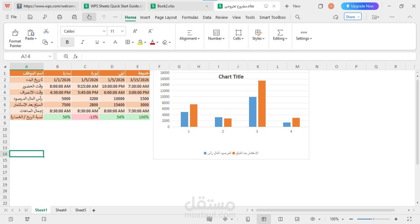Screen dimensions: 420x224
Task: Open the font size 11 dropdown
Action: point(122,31)
